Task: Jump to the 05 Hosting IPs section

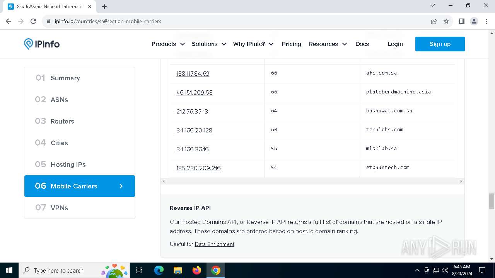Action: (x=80, y=164)
